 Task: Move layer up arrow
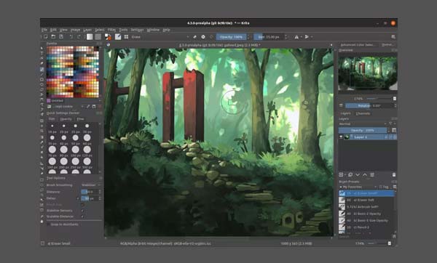click(x=365, y=174)
